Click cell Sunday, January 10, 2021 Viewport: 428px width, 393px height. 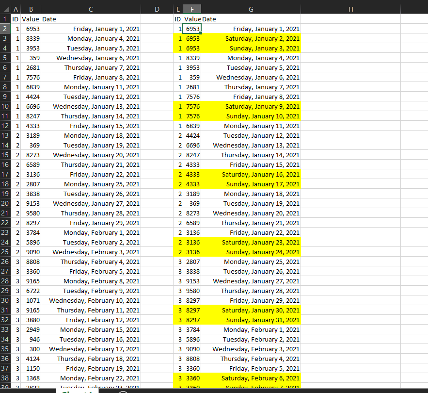[x=251, y=116]
